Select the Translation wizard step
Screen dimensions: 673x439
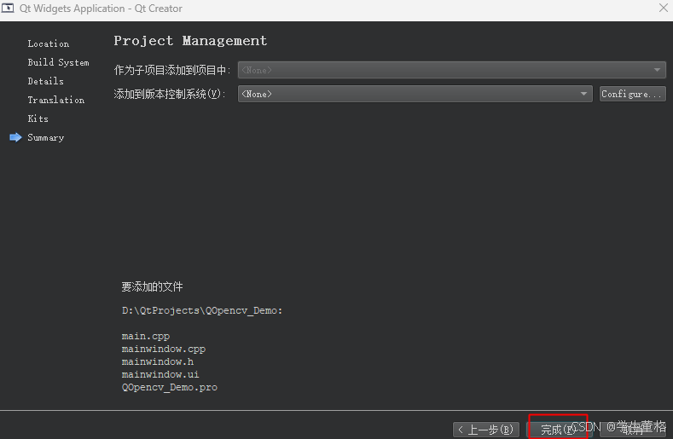click(55, 100)
